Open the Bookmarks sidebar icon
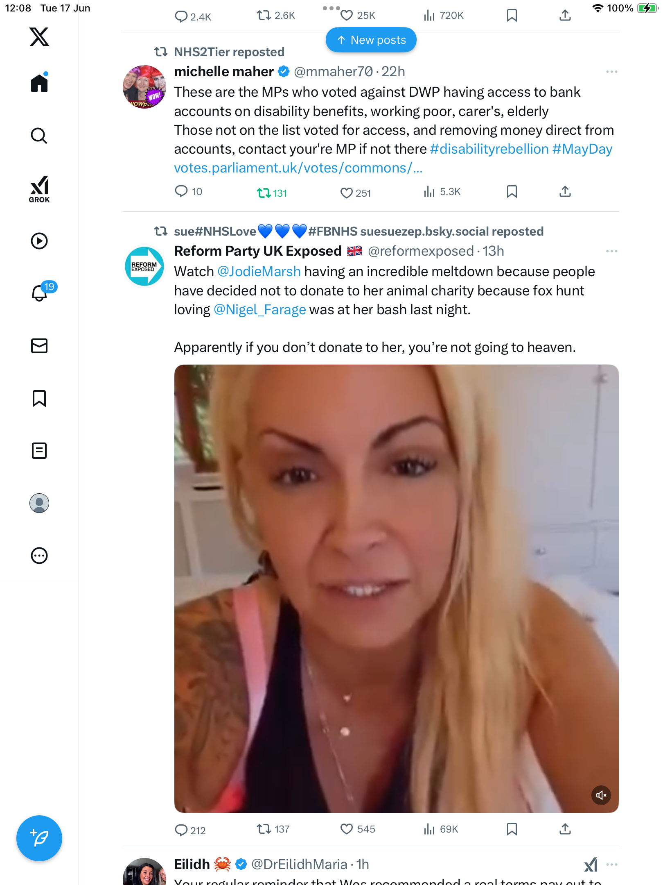The width and height of the screenshot is (663, 885). 39,398
